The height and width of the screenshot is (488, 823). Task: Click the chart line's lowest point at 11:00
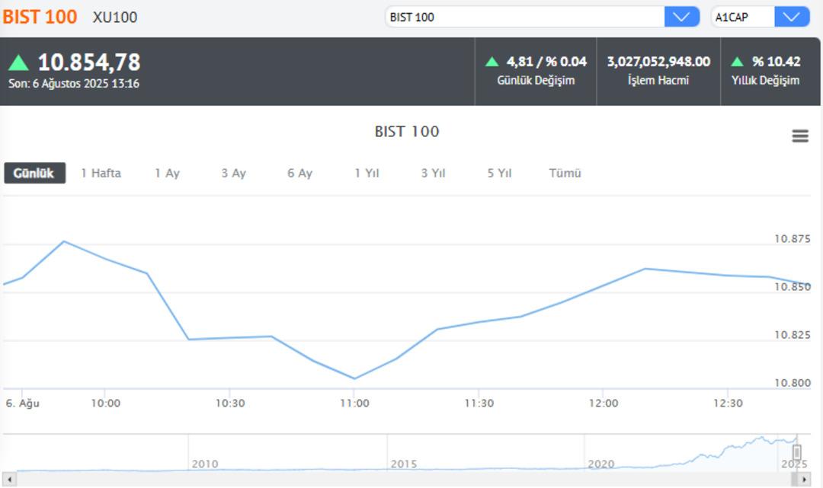[354, 378]
